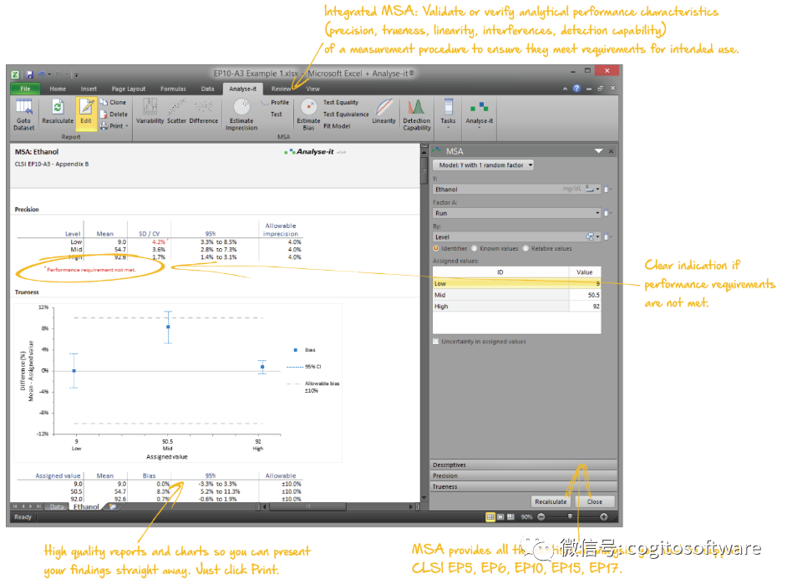The image size is (787, 584).
Task: Expand the Descriptives section
Action: 524,465
